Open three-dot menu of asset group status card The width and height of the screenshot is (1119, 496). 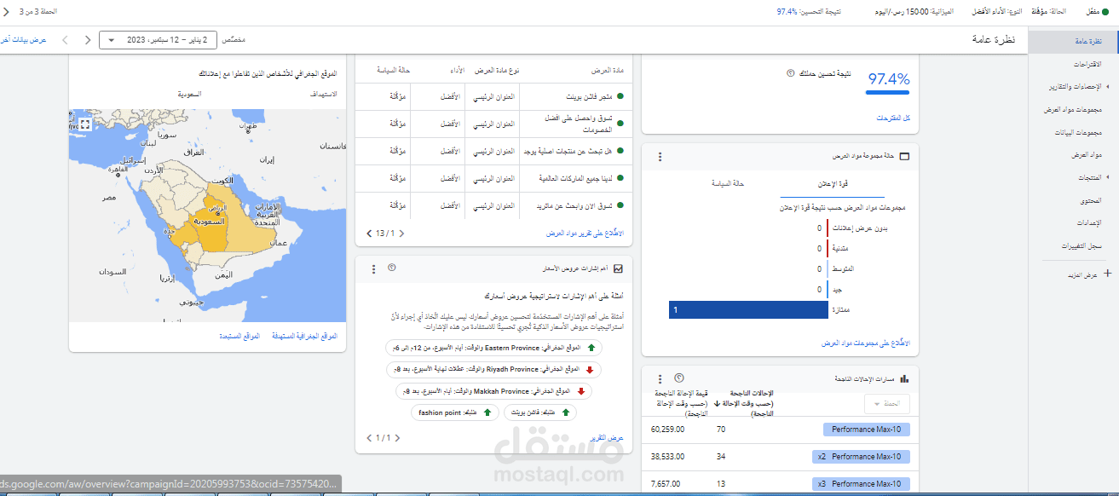pos(660,157)
